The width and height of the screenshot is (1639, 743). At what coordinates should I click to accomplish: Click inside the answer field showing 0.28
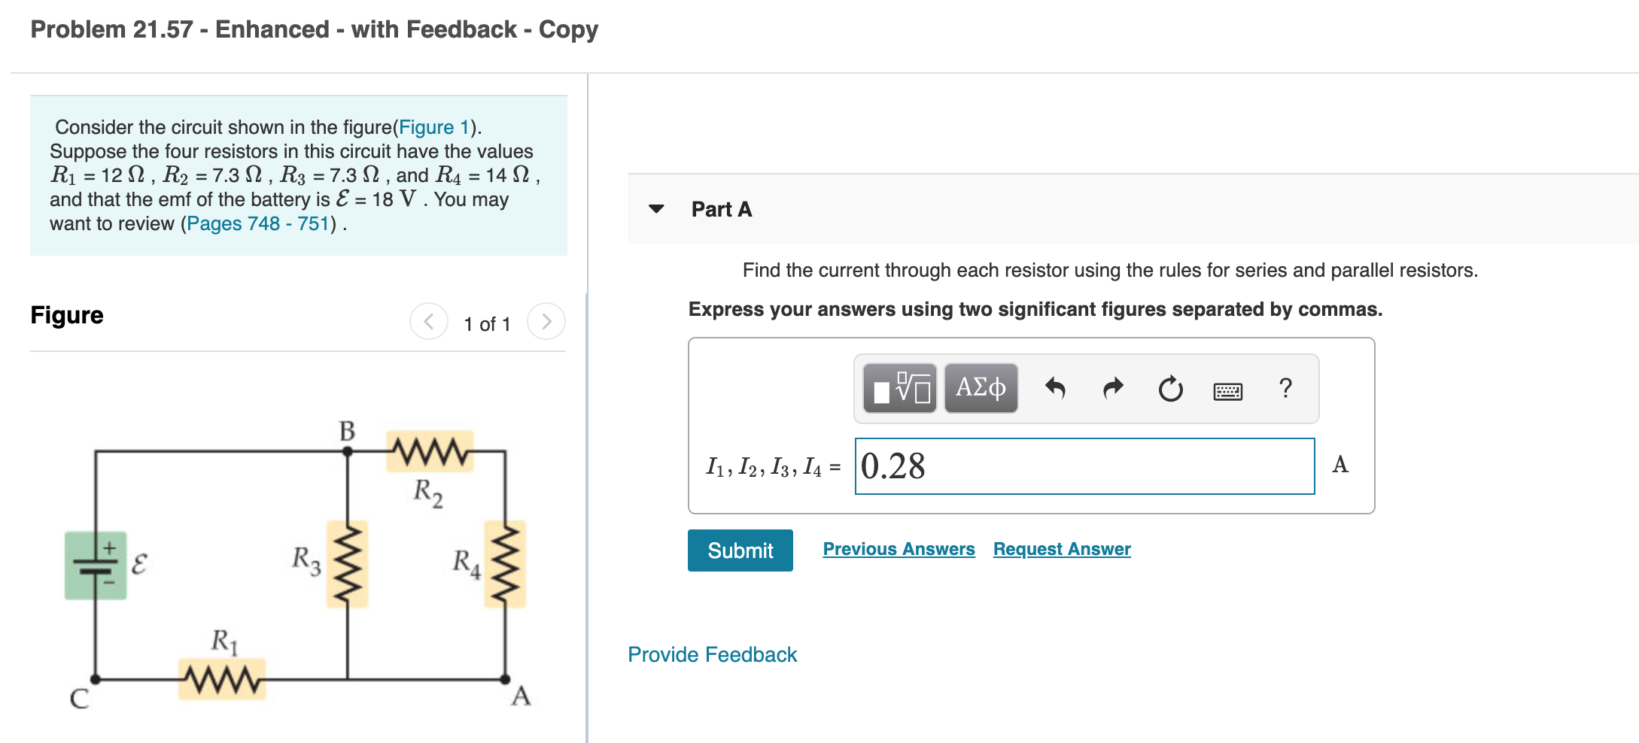click(1084, 466)
